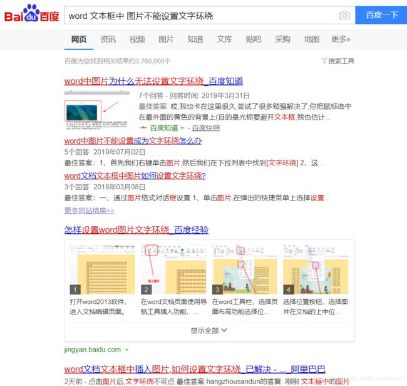The image size is (407, 386).
Task: Open the 贴吧 tab
Action: 254,39
